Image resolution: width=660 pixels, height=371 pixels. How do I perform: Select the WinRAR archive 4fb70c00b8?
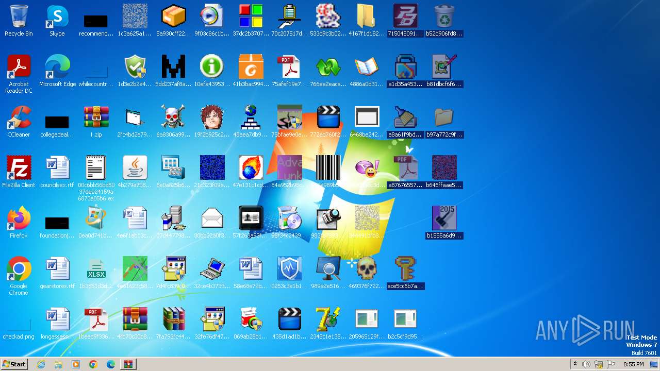135,324
